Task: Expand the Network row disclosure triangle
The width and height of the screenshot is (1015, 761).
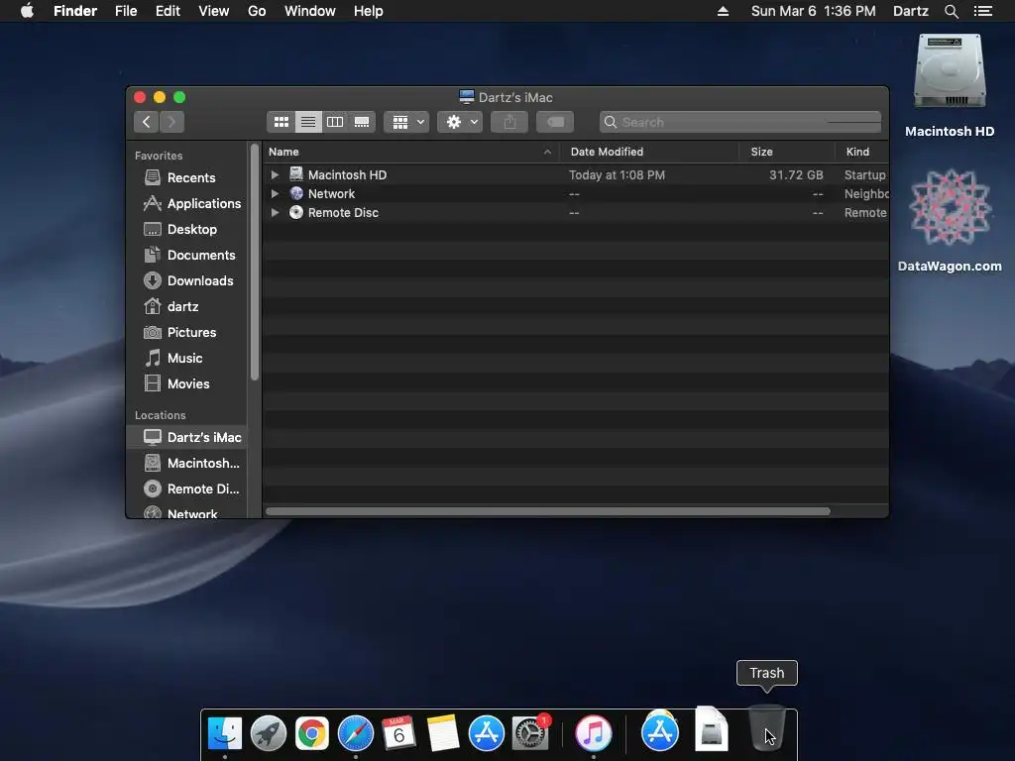Action: pyautogui.click(x=275, y=193)
